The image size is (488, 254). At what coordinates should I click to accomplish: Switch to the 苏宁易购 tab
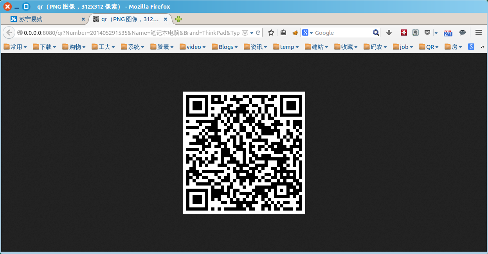pos(48,19)
